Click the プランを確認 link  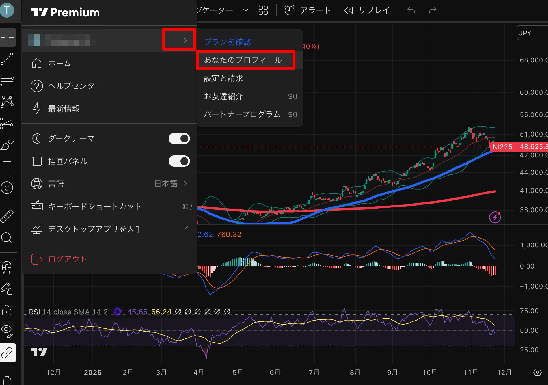point(228,42)
